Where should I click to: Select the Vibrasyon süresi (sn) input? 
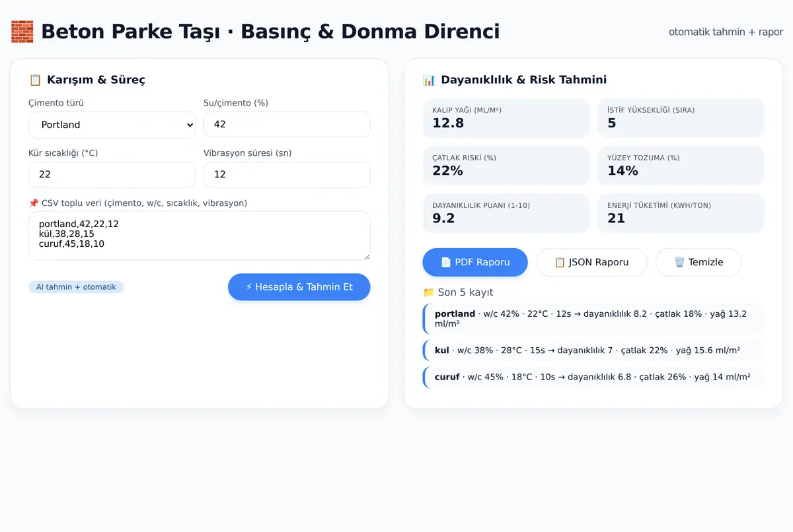pyautogui.click(x=287, y=175)
